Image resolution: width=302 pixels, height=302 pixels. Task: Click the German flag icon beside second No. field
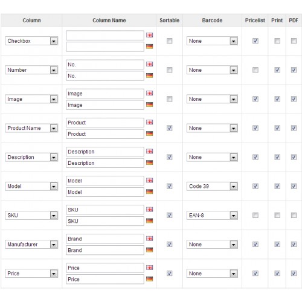pos(149,75)
